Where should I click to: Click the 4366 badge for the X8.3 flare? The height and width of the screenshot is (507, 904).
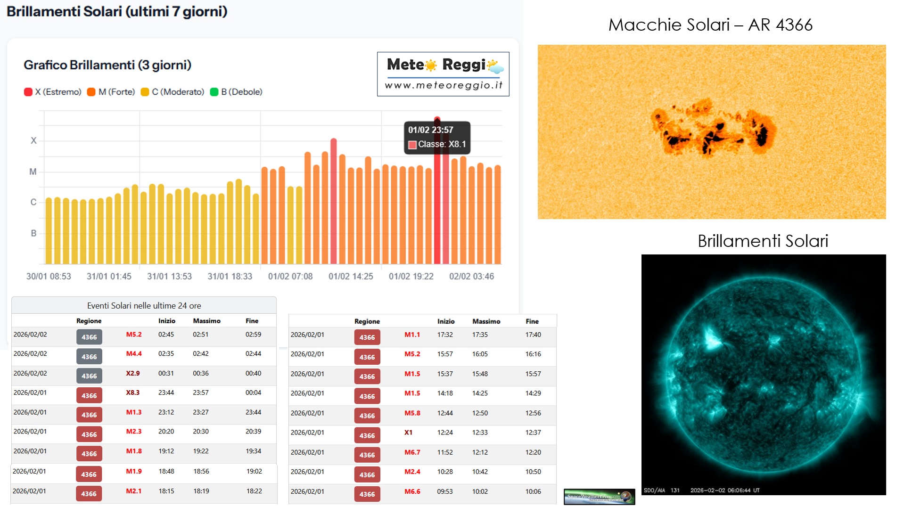pyautogui.click(x=89, y=395)
